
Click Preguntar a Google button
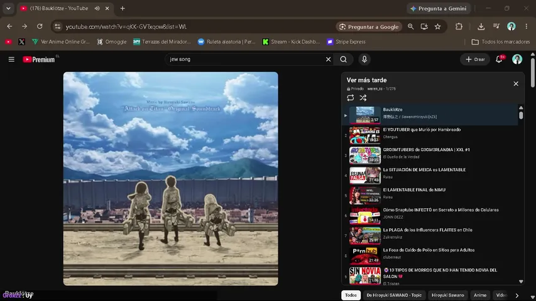(369, 26)
